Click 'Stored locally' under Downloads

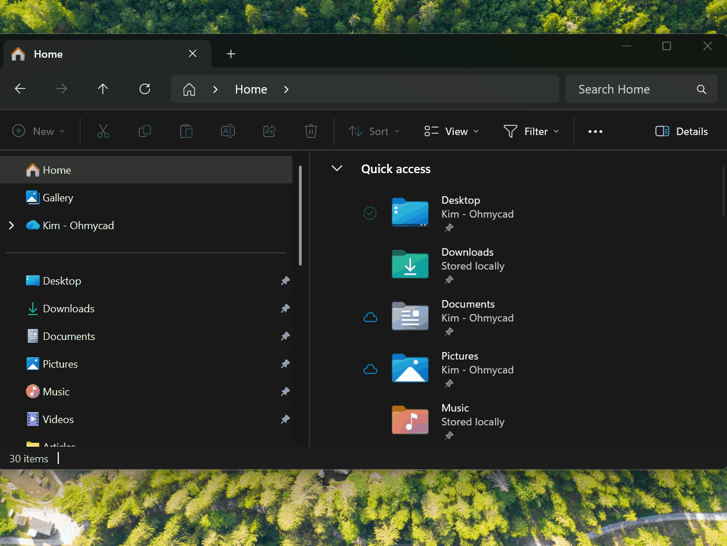pos(473,266)
